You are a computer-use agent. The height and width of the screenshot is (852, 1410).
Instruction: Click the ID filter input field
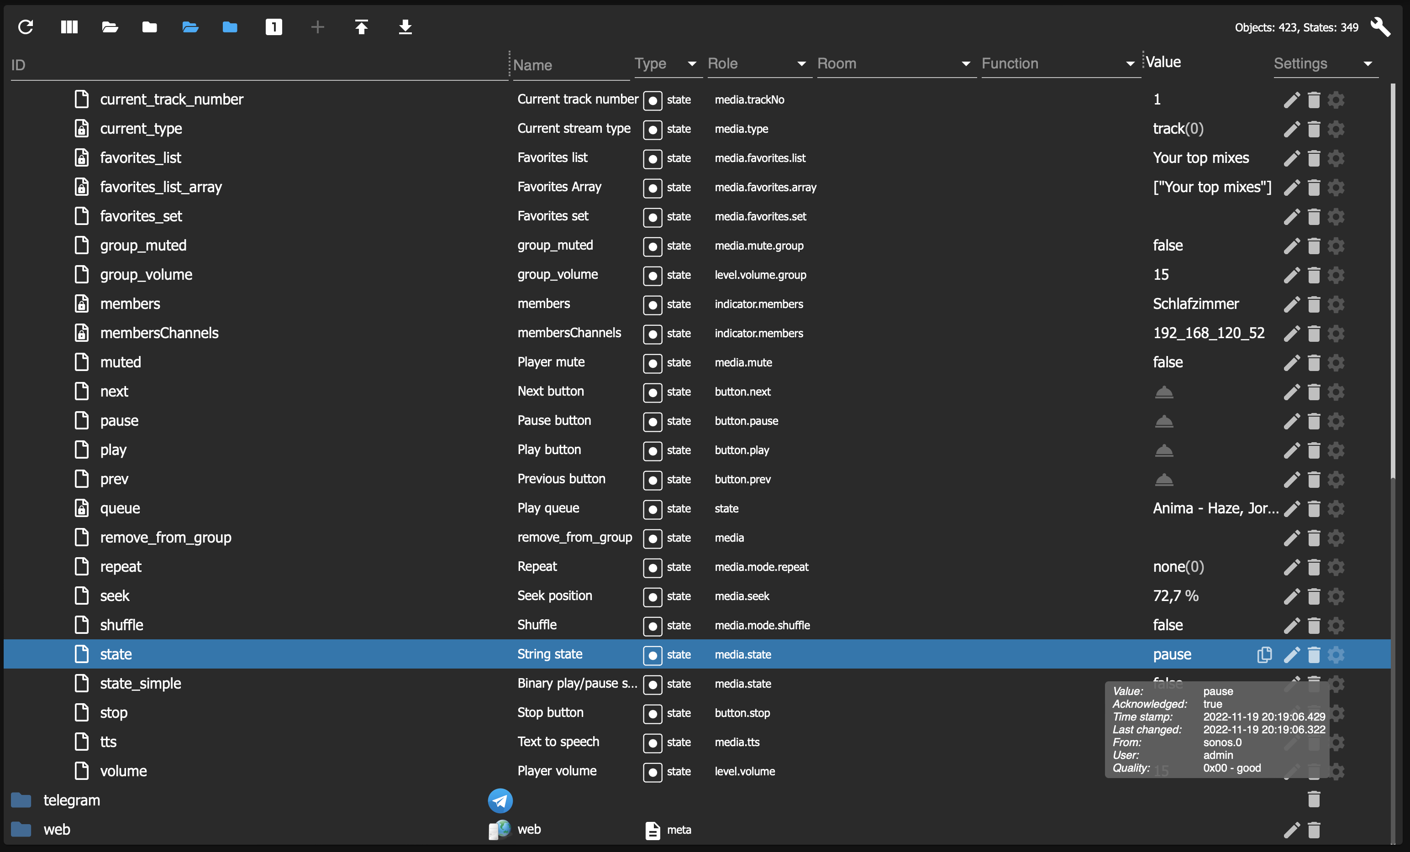[x=259, y=65]
